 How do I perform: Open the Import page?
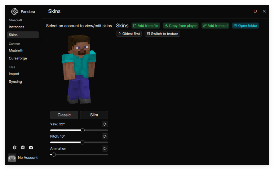[x=23, y=74]
